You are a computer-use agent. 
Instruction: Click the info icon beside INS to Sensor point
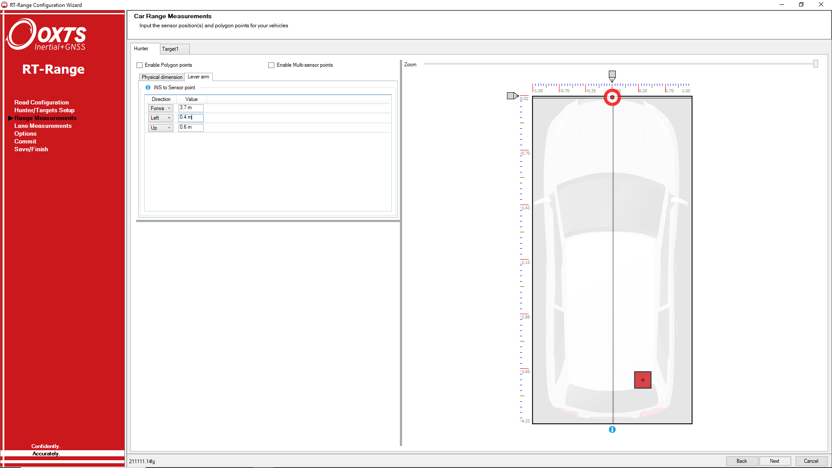point(148,88)
